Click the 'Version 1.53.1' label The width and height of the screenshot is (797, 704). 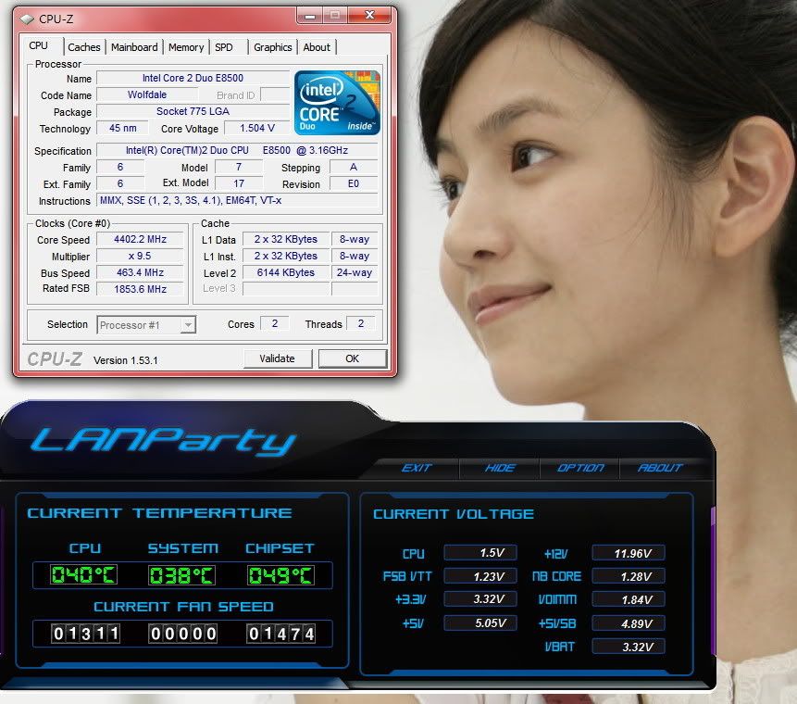(126, 360)
